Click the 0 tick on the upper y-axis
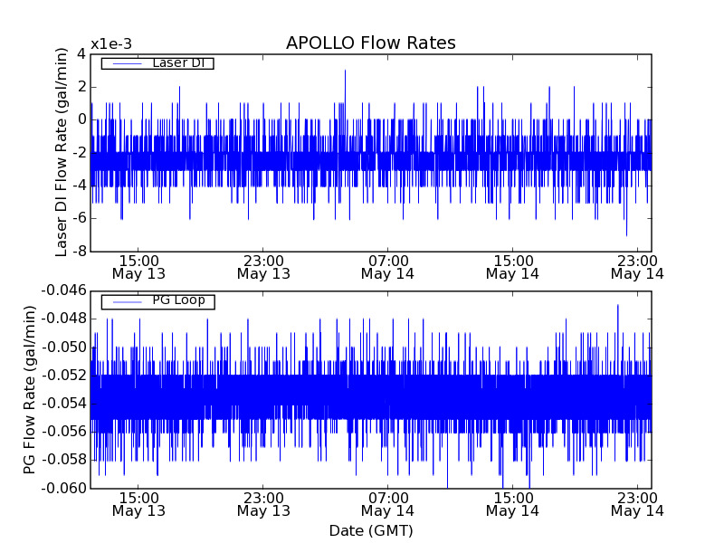 pos(81,119)
